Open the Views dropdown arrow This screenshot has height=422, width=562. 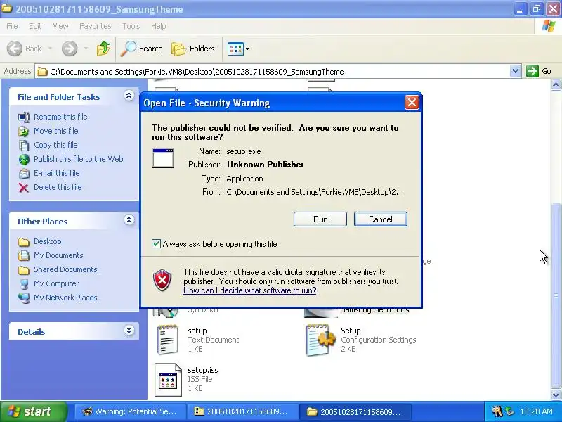point(247,49)
